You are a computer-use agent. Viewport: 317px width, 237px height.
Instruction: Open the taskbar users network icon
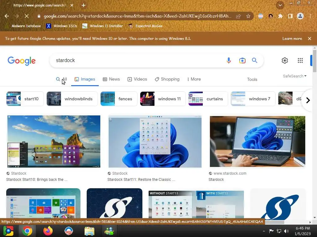(109, 231)
